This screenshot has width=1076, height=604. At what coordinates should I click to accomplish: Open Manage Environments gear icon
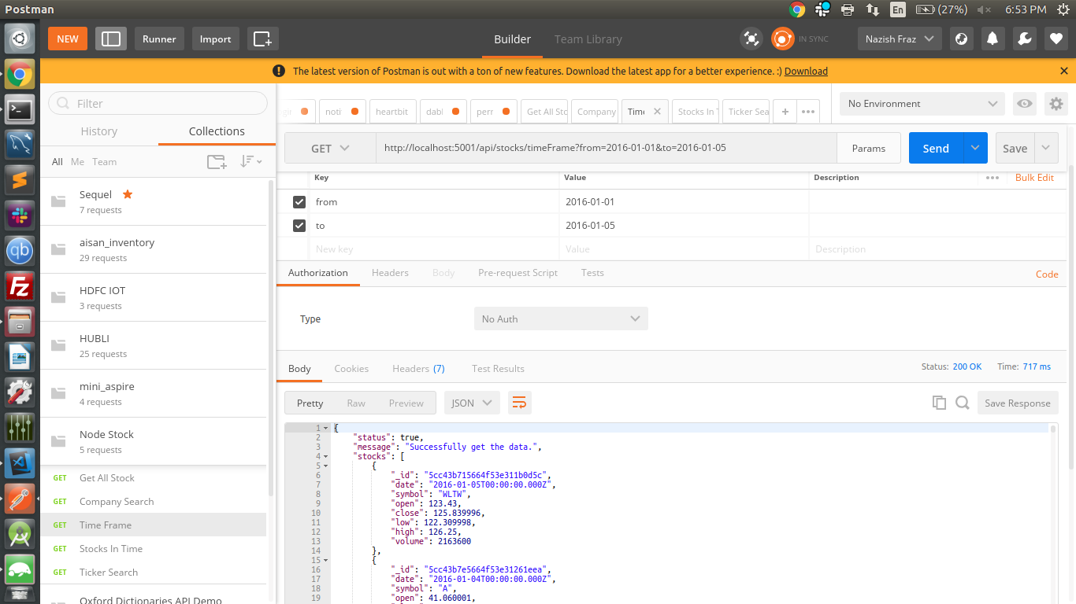[1056, 104]
